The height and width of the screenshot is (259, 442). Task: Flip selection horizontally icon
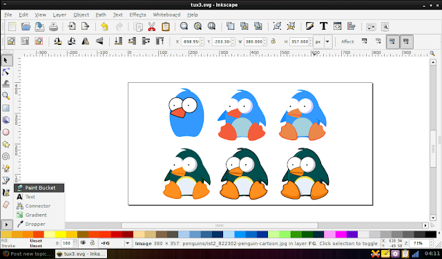86,41
